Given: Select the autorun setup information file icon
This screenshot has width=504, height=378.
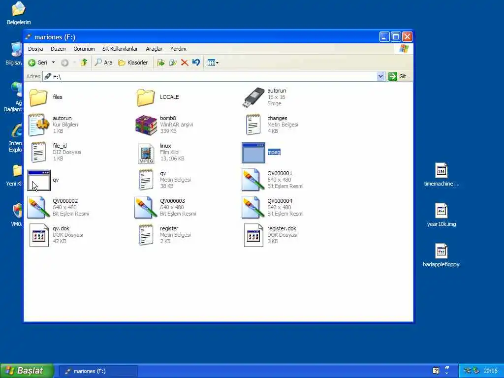Looking at the screenshot, I should tap(38, 125).
